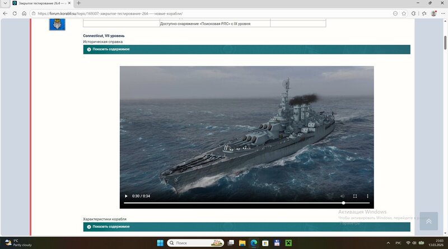448x249 pixels.
Task: Open Microsoft Store from the taskbar
Action: 265,243
